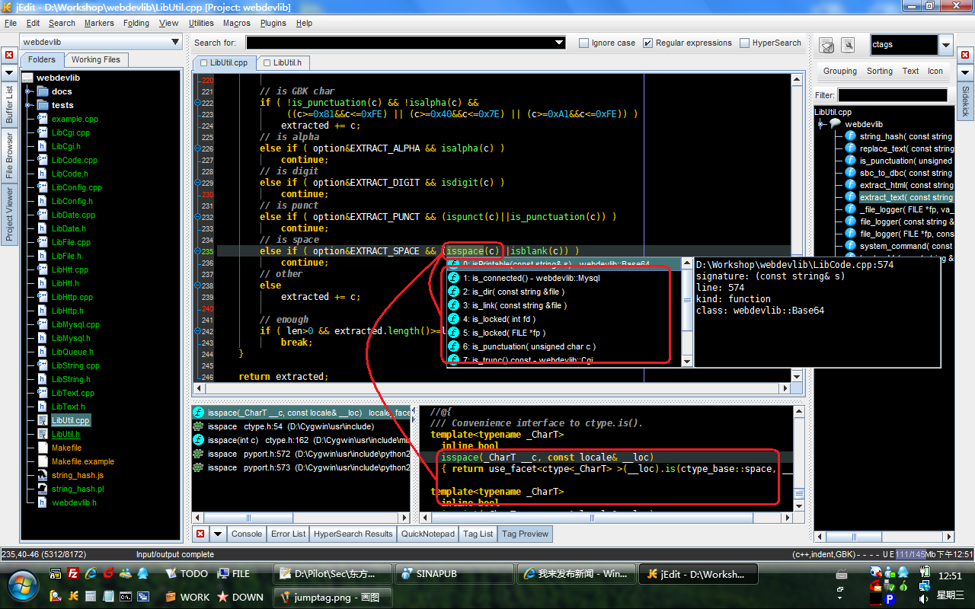Image resolution: width=975 pixels, height=609 pixels.
Task: Open the Tag List dockable button
Action: [x=478, y=534]
